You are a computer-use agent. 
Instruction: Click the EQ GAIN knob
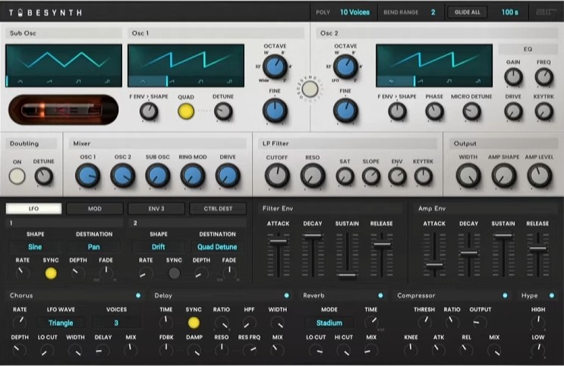click(513, 77)
